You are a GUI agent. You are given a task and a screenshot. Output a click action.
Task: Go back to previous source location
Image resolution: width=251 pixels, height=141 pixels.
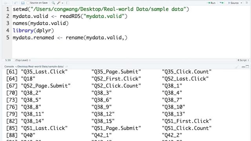5,3
